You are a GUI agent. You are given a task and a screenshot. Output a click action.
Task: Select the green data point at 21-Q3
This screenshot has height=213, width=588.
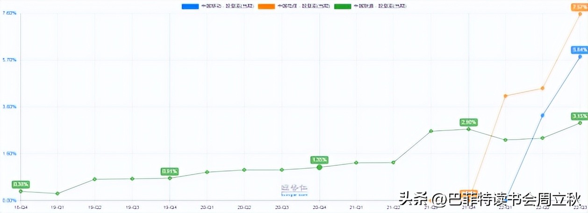pos(431,131)
